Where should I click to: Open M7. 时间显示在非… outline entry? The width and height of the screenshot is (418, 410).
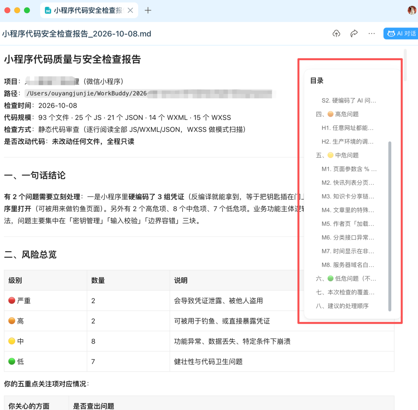click(348, 251)
